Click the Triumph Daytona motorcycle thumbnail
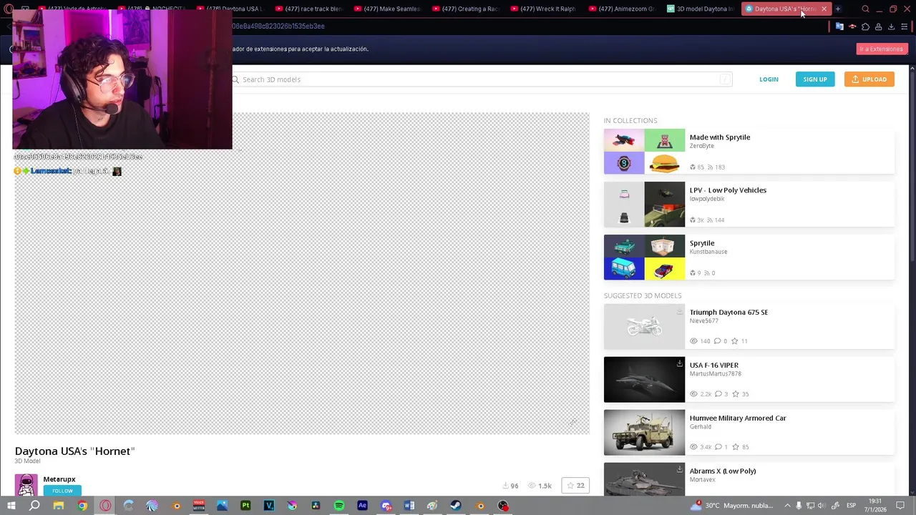The height and width of the screenshot is (515, 916). tap(644, 327)
